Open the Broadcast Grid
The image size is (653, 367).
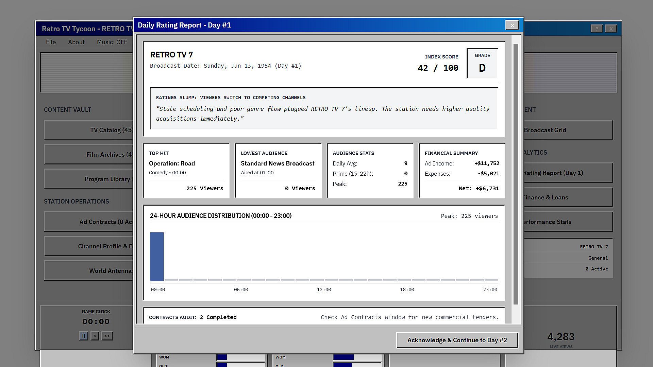coord(568,130)
